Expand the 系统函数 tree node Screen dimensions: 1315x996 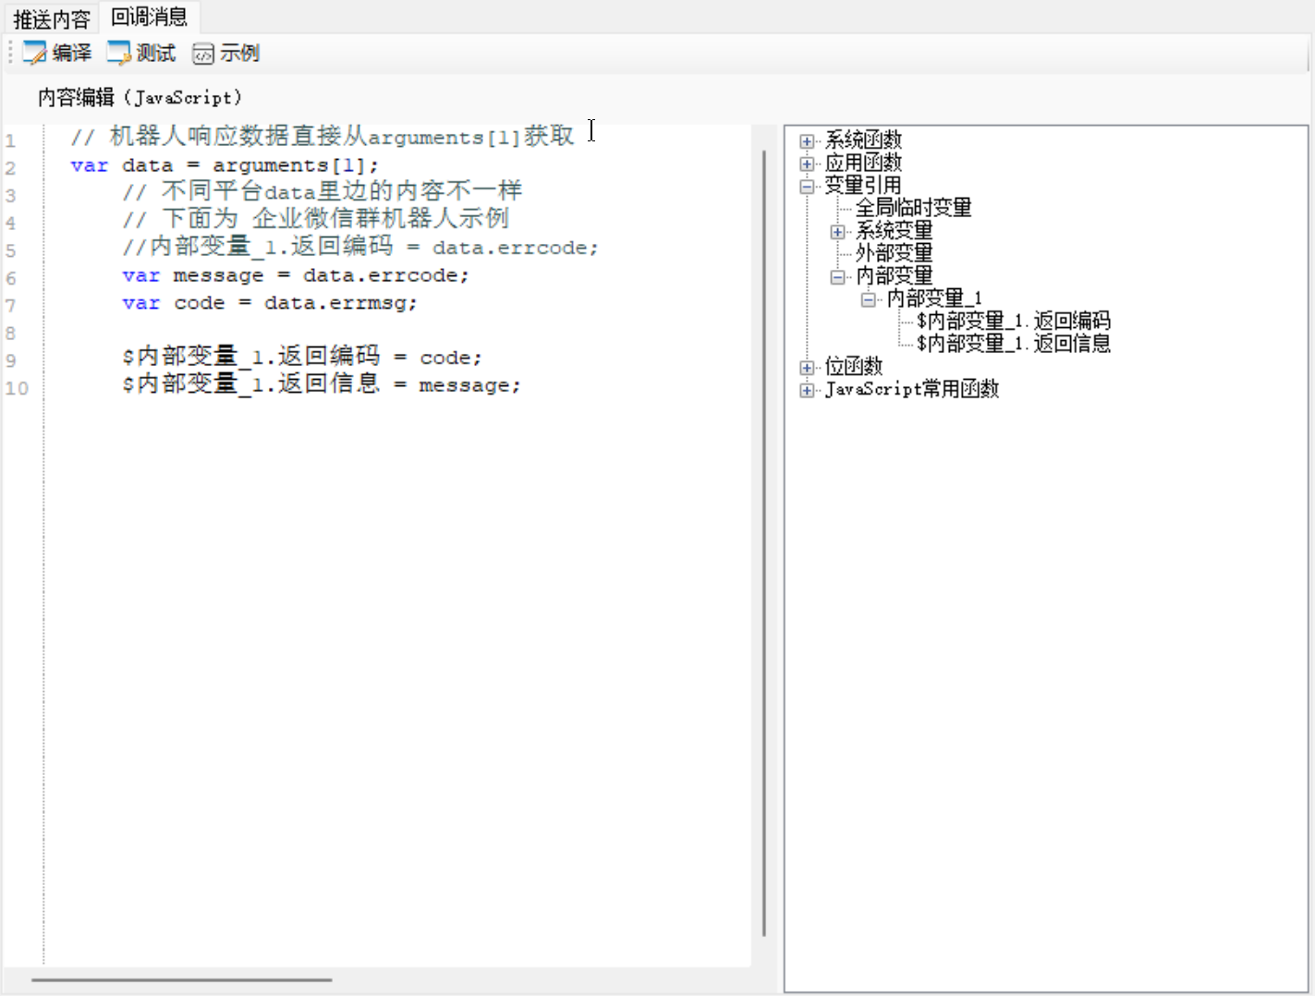pos(807,141)
